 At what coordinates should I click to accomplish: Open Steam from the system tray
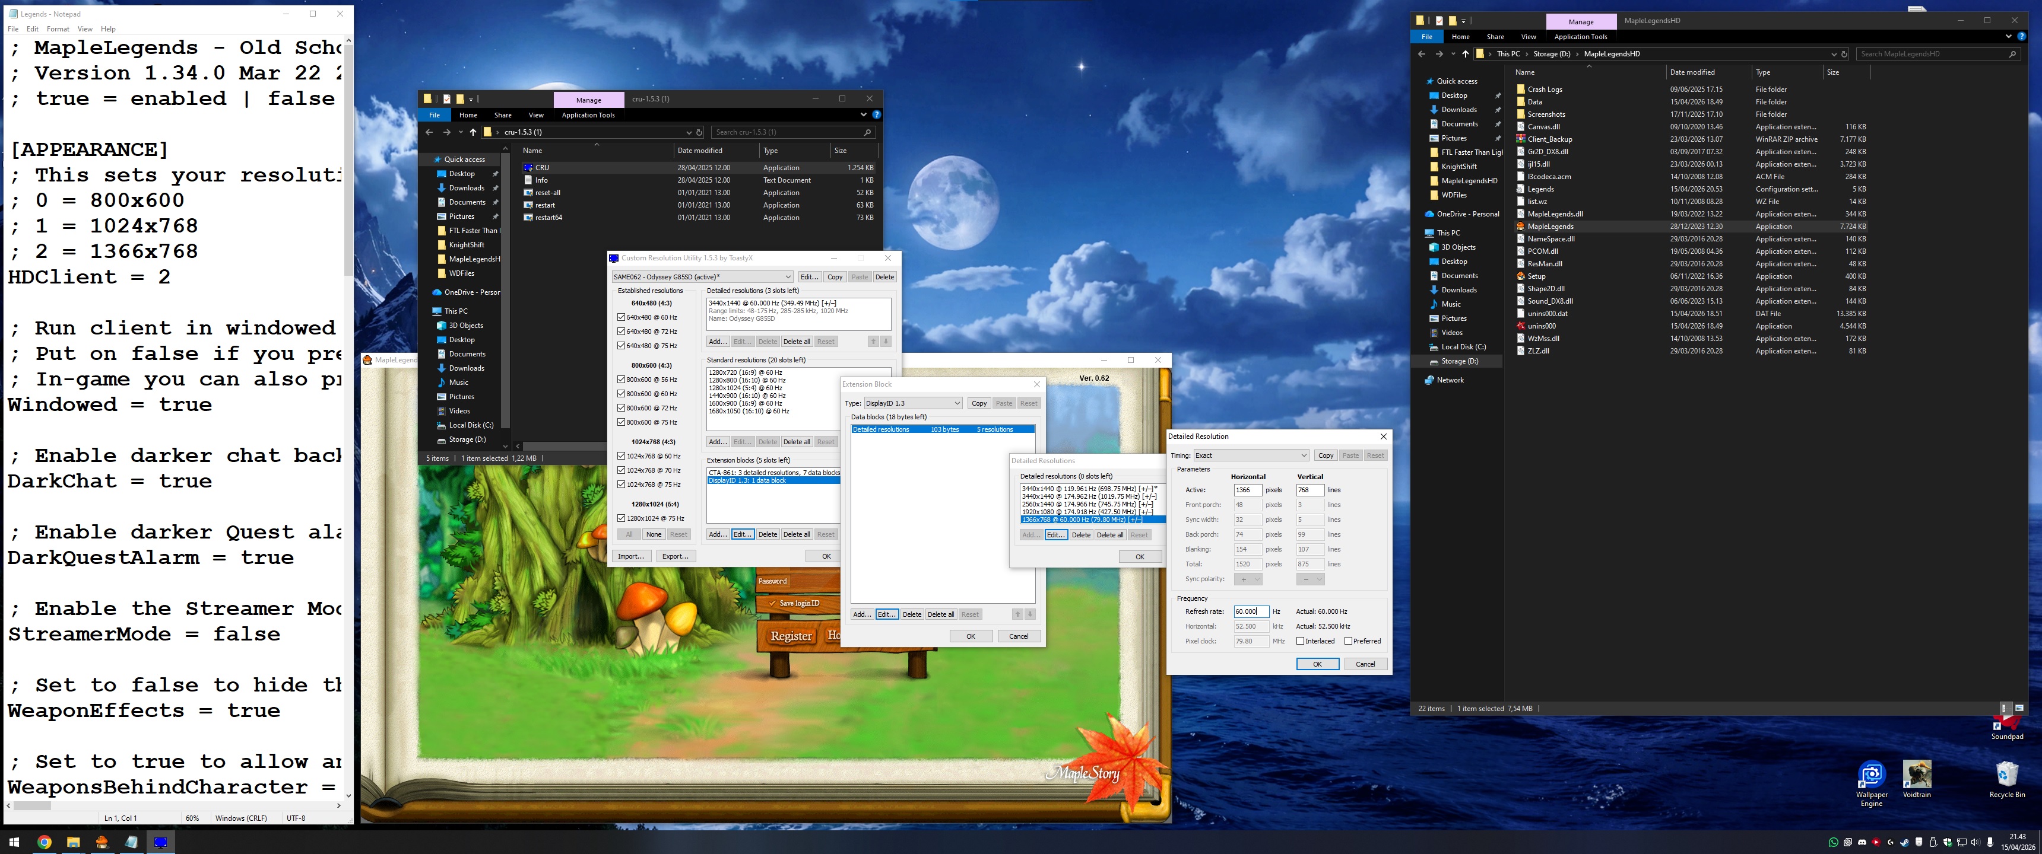pos(1904,843)
